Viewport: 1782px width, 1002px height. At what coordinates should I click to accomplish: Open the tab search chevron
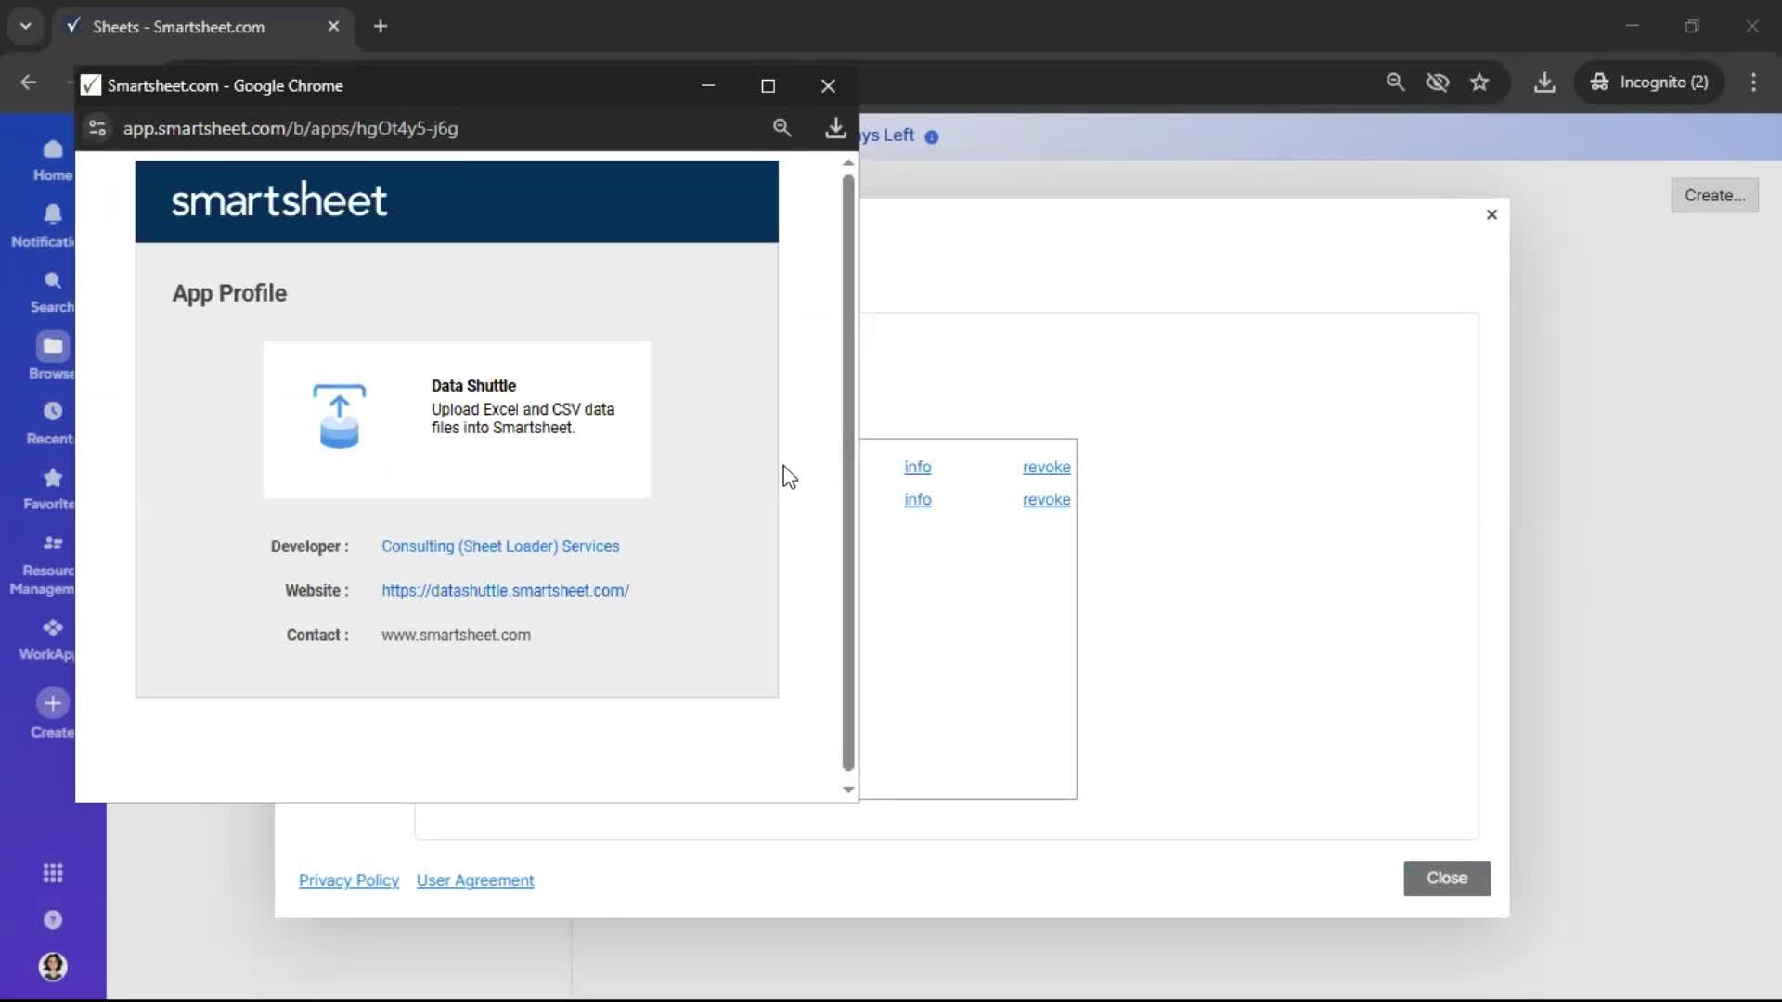coord(25,26)
